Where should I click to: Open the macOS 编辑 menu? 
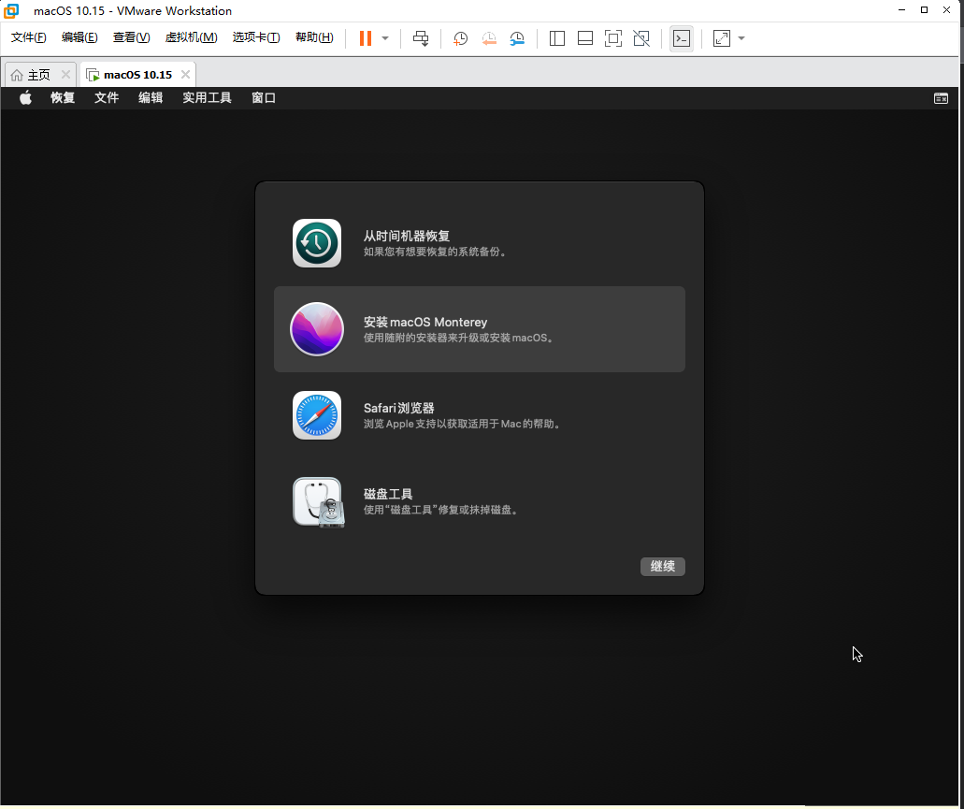point(151,98)
